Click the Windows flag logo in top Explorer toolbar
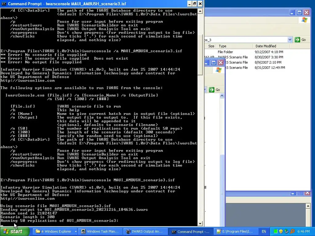The height and width of the screenshot is (236, 315). (x=304, y=20)
